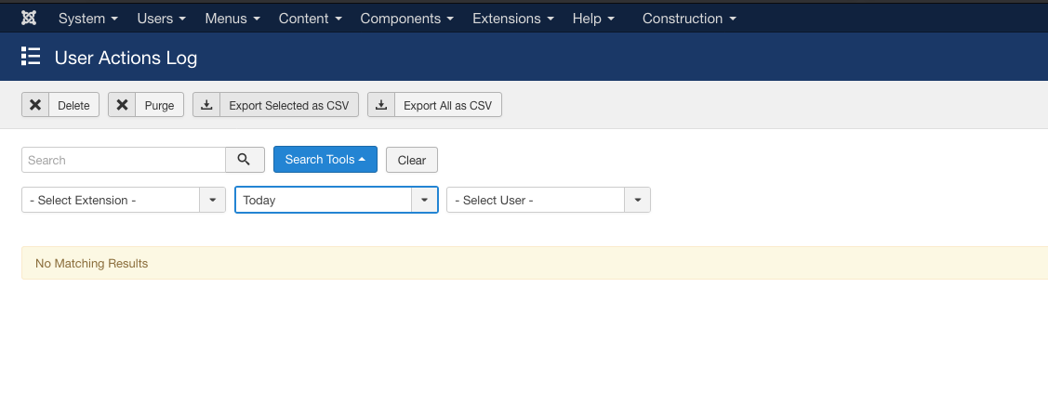The width and height of the screenshot is (1048, 418).
Task: Click download icon for Export Selected as CSV
Action: click(206, 105)
